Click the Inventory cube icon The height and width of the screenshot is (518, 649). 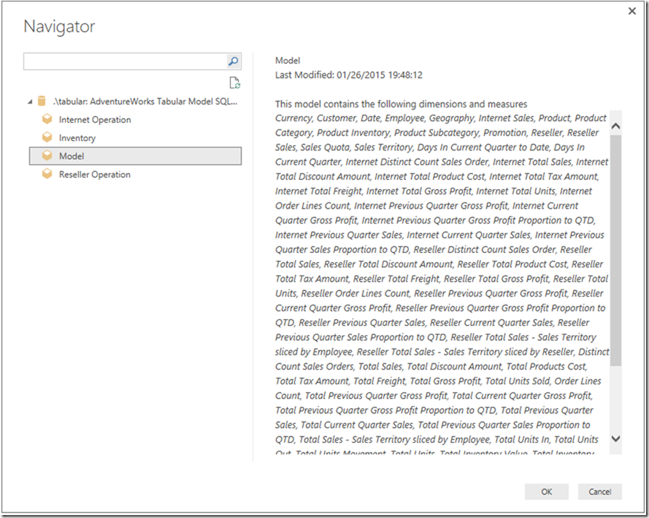pos(47,137)
